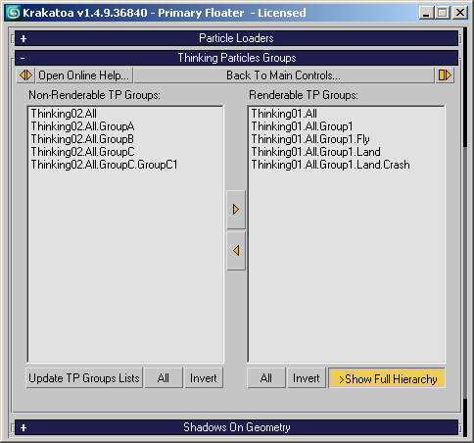Expand the Shadows On Geometry rollout
The image size is (474, 443).
[236, 427]
